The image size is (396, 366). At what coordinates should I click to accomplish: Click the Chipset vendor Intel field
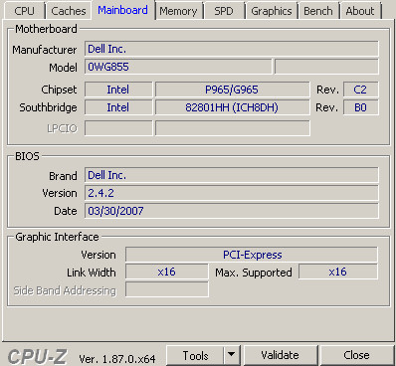coord(118,90)
